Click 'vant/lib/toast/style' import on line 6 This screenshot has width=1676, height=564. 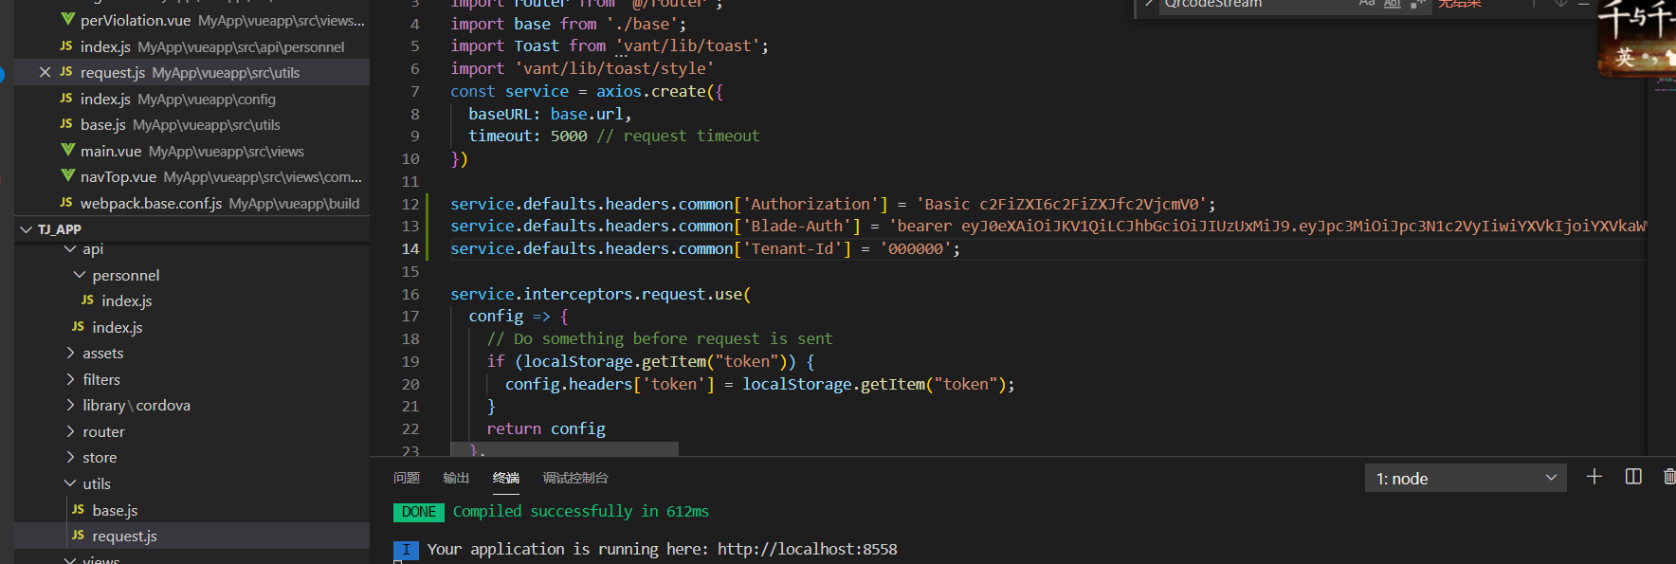coord(614,68)
